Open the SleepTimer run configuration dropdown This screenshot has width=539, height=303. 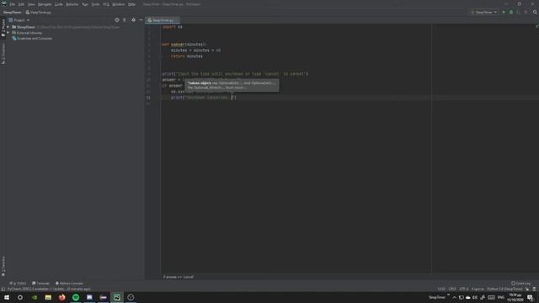tap(483, 13)
